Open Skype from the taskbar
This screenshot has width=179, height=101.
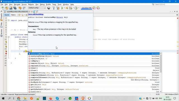(x=57, y=98)
